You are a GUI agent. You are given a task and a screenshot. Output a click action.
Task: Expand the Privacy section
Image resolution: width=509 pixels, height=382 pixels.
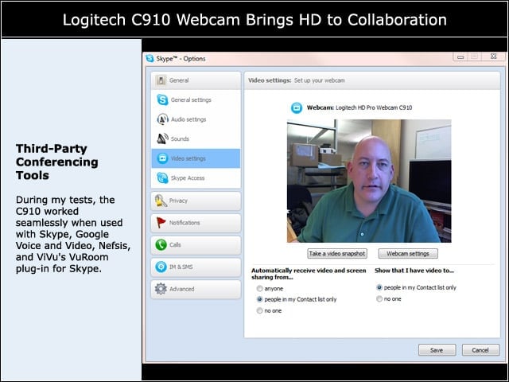point(196,201)
